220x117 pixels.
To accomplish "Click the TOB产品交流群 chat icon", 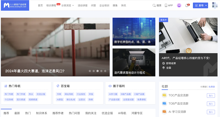I will click(164, 103).
